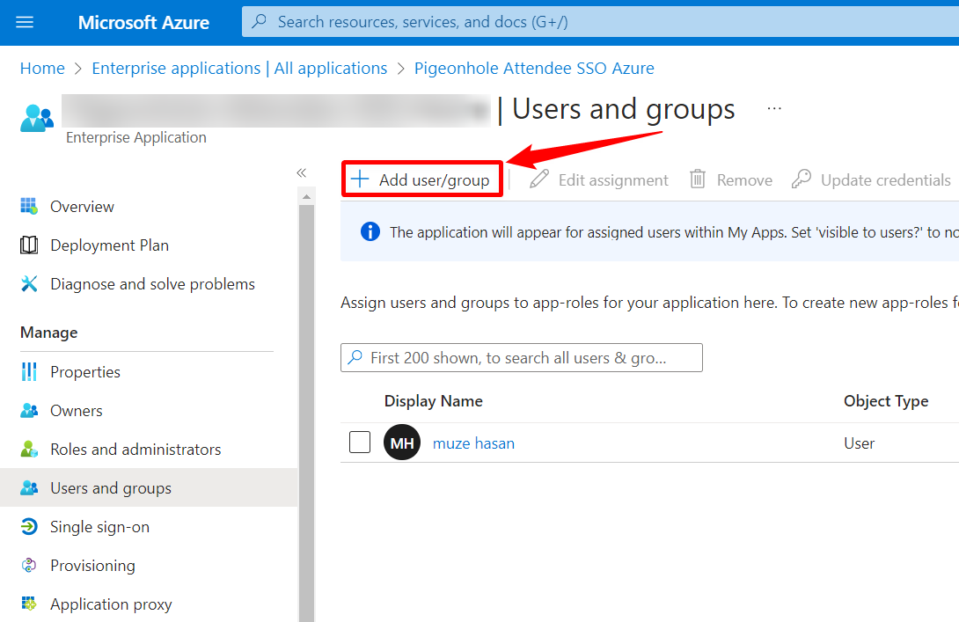
Task: Click the Overview grid icon
Action: tap(29, 207)
